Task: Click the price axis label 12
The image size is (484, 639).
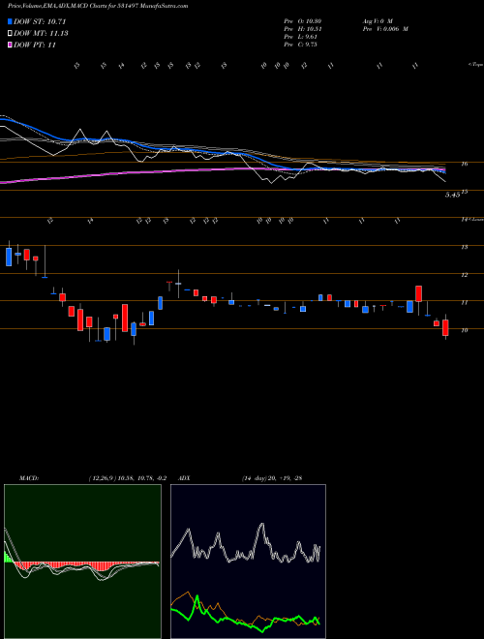Action: pos(464,275)
